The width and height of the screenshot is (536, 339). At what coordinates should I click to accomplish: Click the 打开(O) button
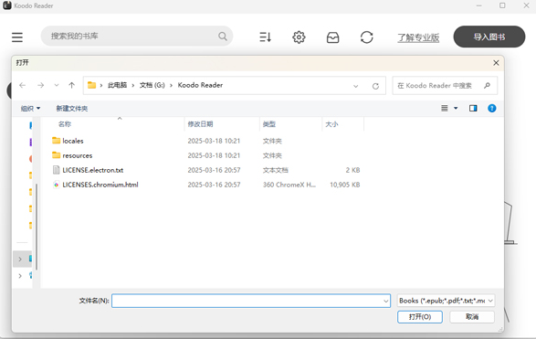(420, 317)
